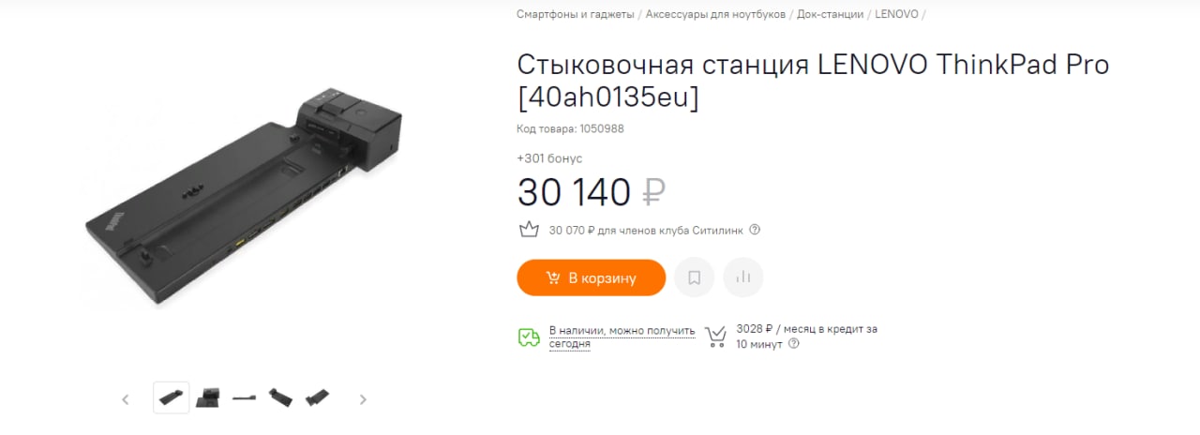Viewport: 1200px width, 435px height.
Task: Click the В наличии, можно получить сегодня link
Action: point(622,337)
